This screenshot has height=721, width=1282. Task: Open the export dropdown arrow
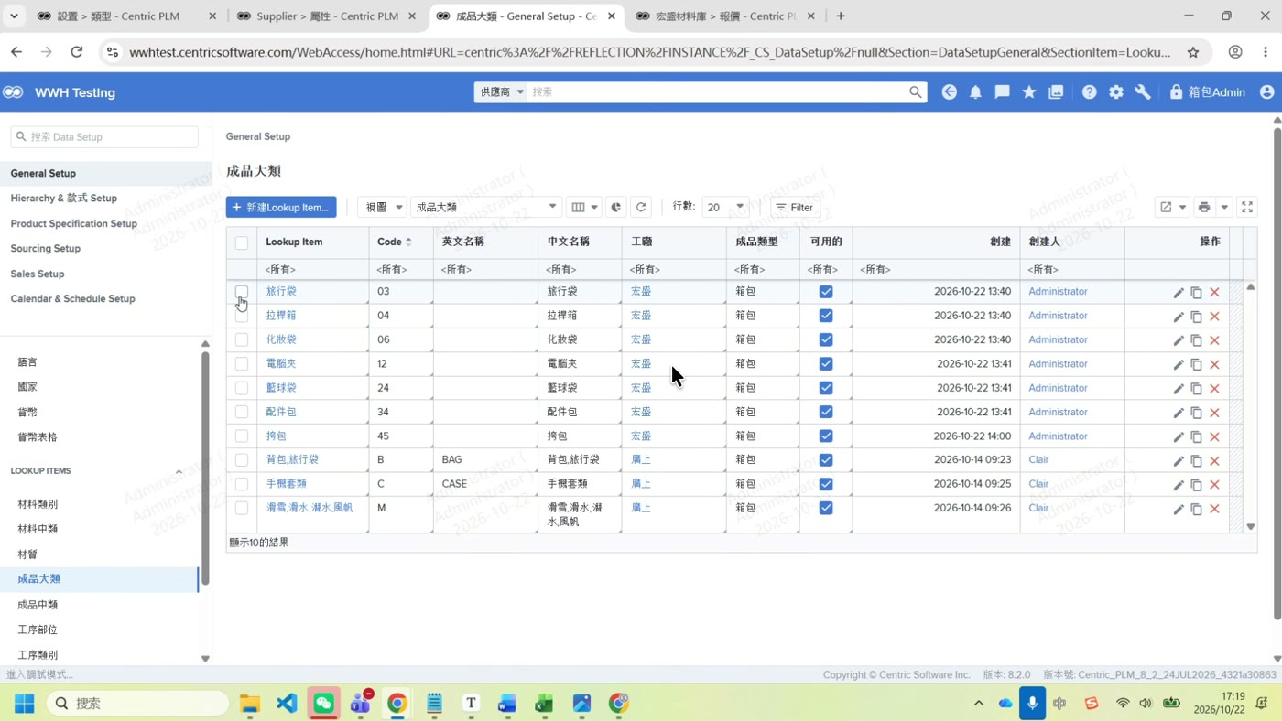click(x=1182, y=208)
